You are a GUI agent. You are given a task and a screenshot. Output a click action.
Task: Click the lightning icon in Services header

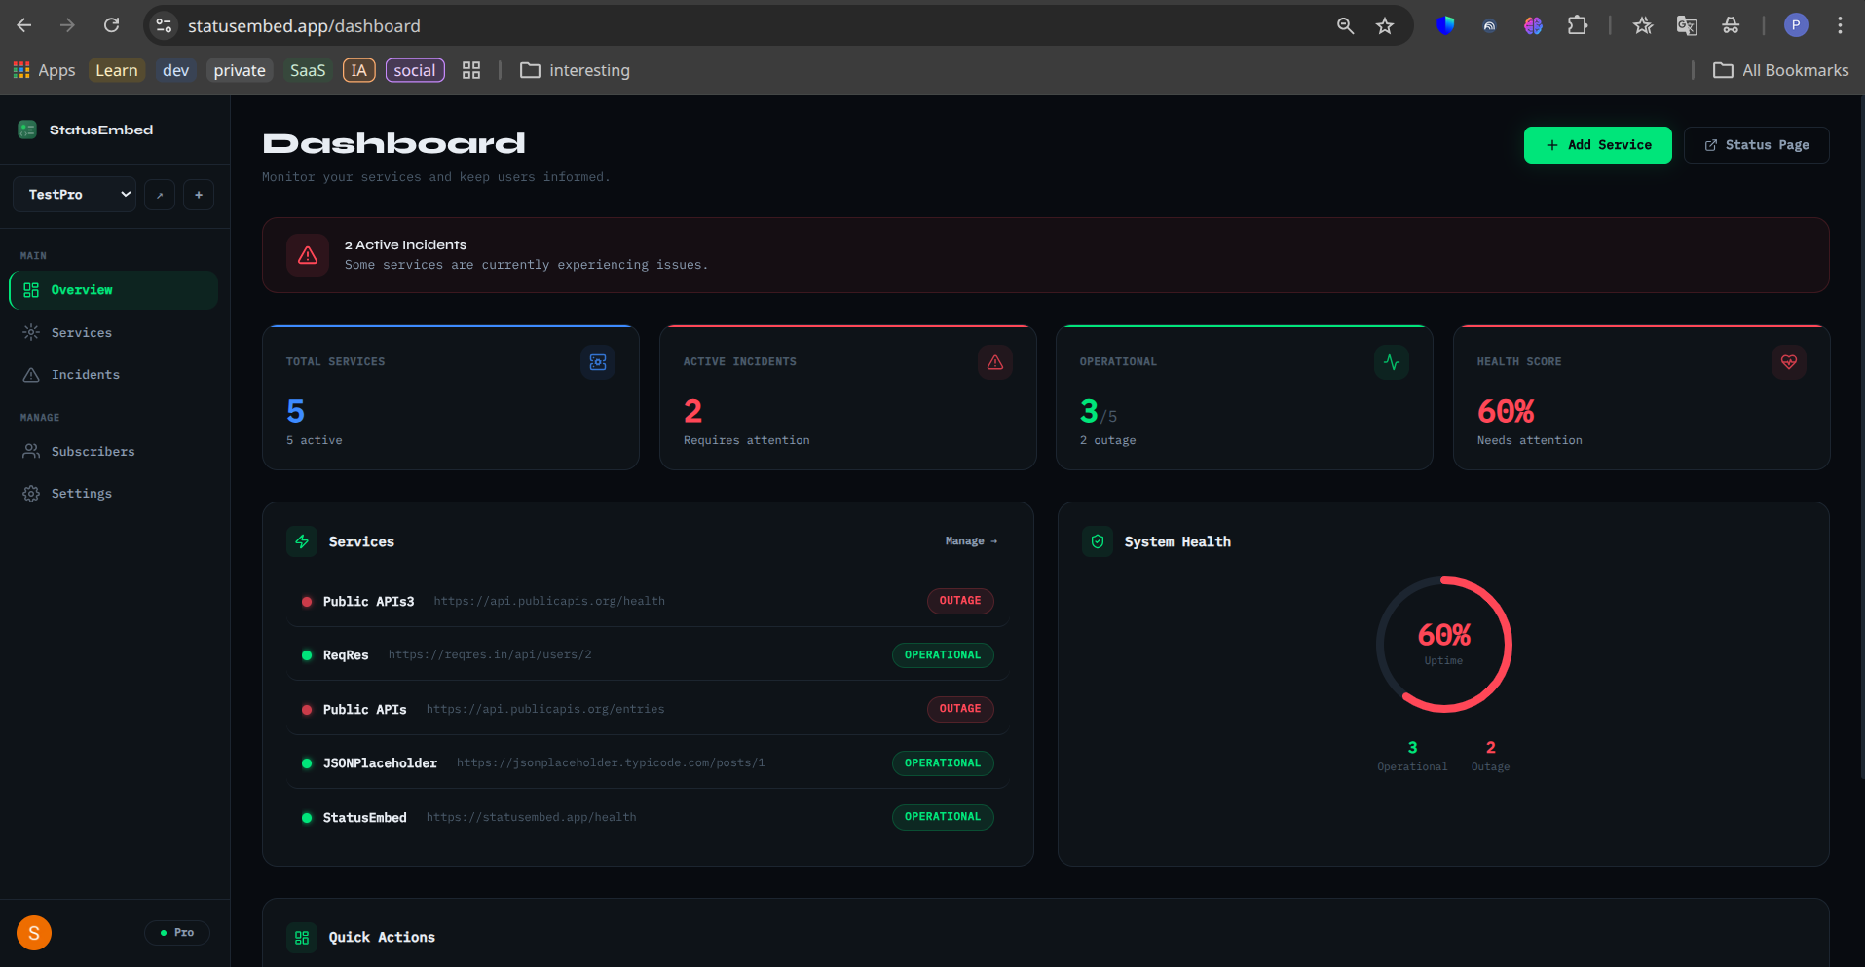click(x=302, y=541)
